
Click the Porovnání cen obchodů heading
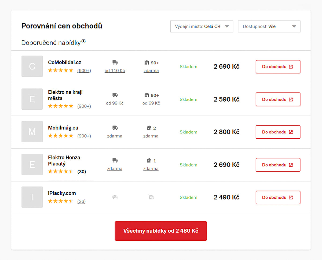coord(62,26)
